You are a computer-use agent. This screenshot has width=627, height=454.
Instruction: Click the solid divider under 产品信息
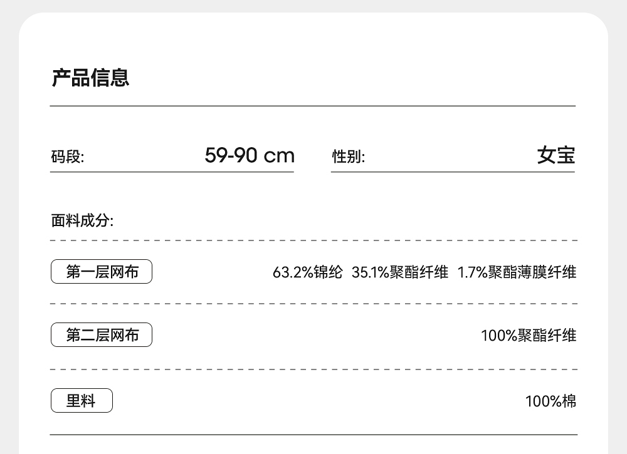click(x=313, y=106)
